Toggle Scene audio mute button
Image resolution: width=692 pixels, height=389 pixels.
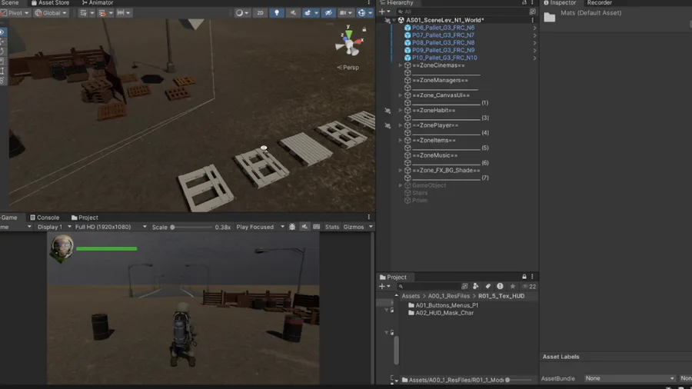[293, 13]
